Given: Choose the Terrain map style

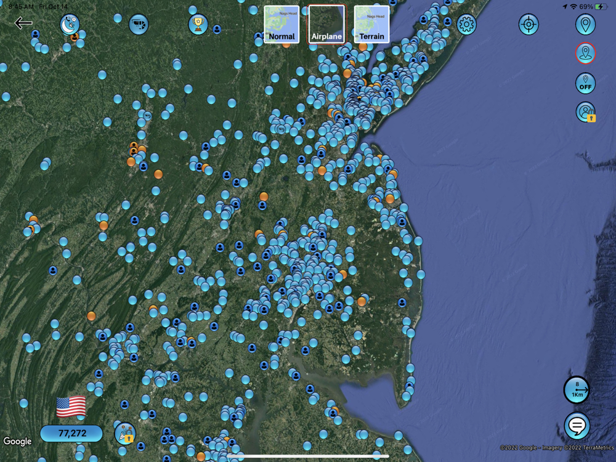Looking at the screenshot, I should pos(371,25).
